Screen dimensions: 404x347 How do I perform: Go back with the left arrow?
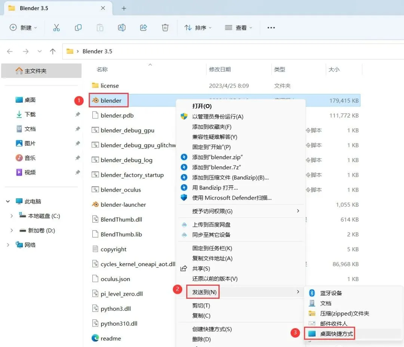click(x=10, y=51)
